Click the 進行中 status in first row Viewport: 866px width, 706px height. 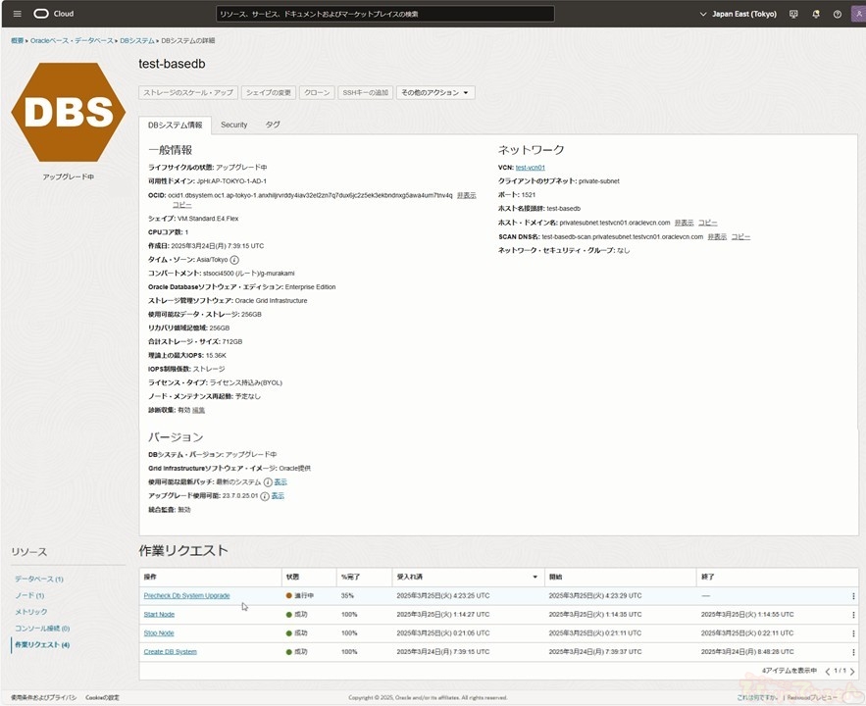(300, 596)
